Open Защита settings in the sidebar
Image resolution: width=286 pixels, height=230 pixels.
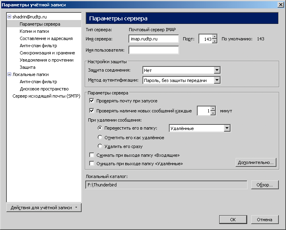(28, 67)
